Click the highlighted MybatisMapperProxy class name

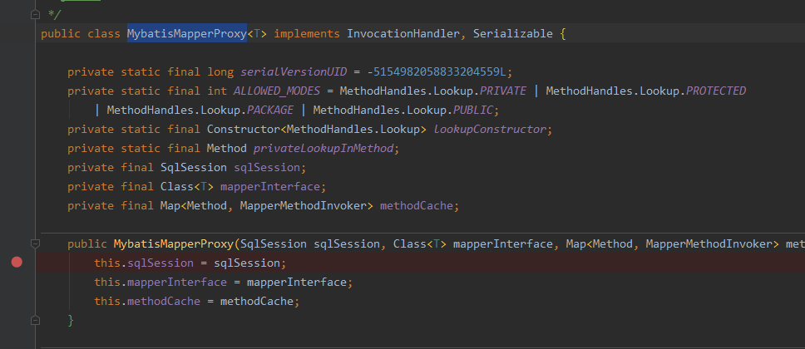[187, 34]
